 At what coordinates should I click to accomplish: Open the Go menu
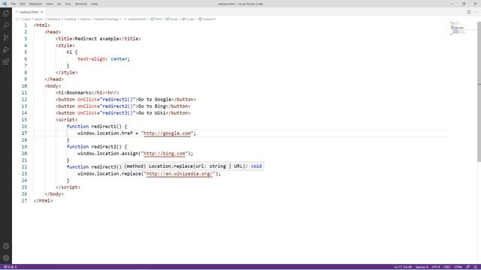coord(59,4)
